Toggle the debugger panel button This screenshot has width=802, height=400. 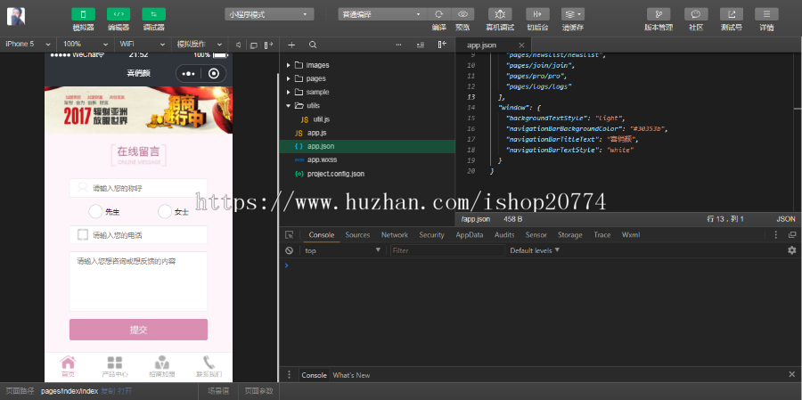pyautogui.click(x=153, y=14)
